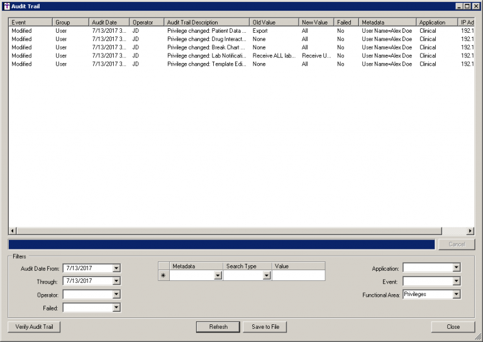Click the Verify Audit Trail button
The height and width of the screenshot is (342, 483).
pyautogui.click(x=34, y=327)
